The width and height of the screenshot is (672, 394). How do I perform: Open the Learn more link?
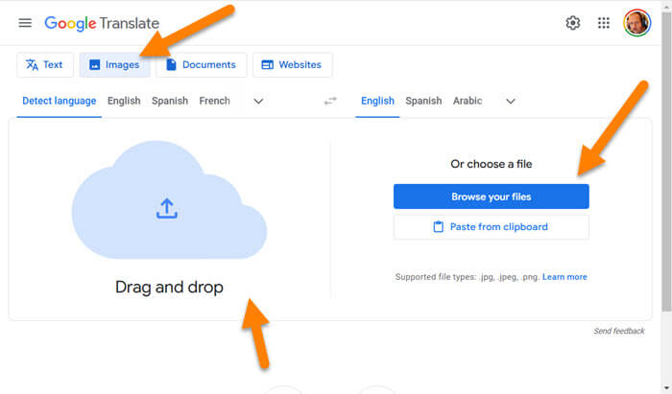(x=564, y=277)
